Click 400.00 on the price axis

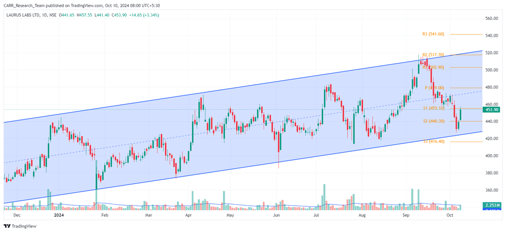pyautogui.click(x=492, y=156)
